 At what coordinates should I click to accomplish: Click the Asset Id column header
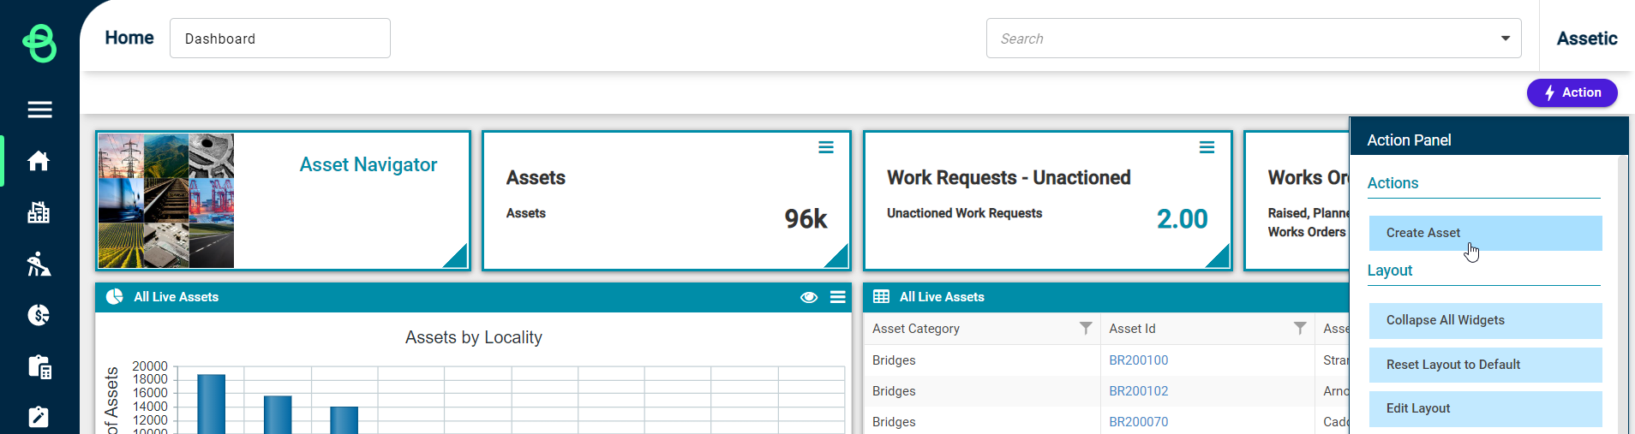tap(1132, 329)
